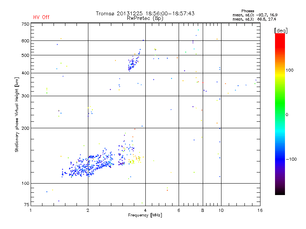Viewport: 306px width, 229px height.
Task: Click the "2" MHz frequency axis tick label
Action: click(x=88, y=210)
